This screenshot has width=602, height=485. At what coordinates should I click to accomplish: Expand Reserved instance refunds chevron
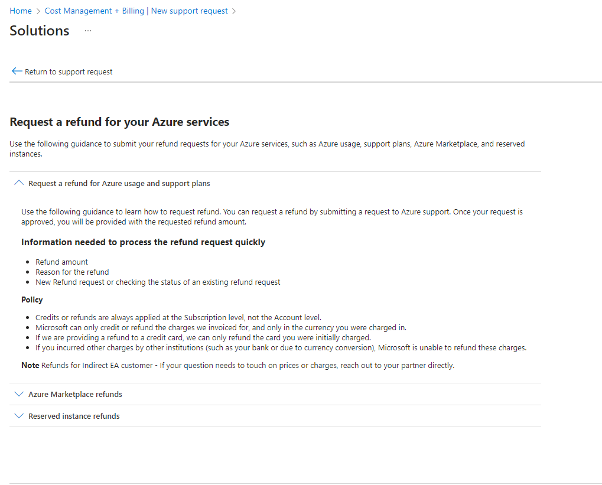pos(19,416)
